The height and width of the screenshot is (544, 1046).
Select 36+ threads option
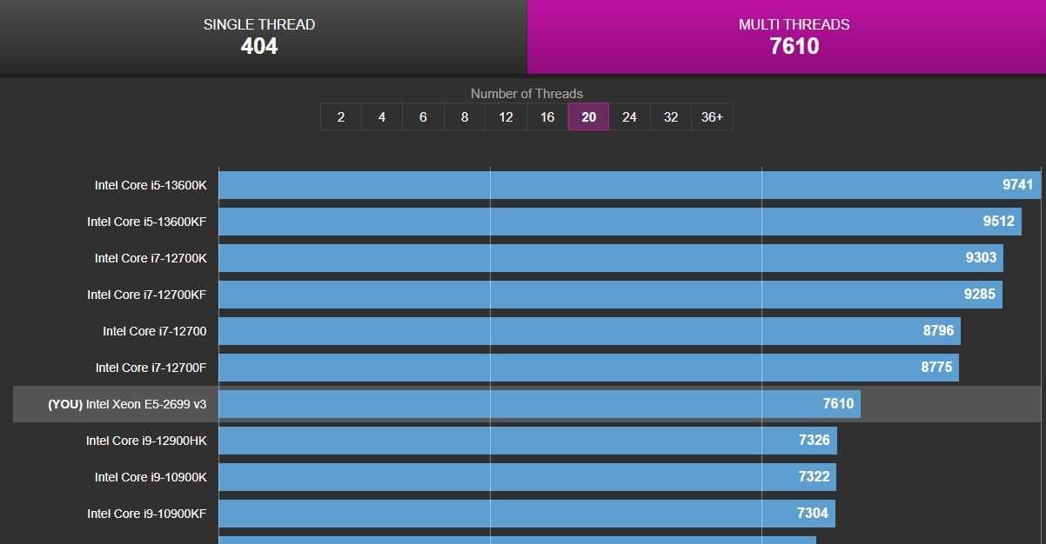tap(712, 116)
